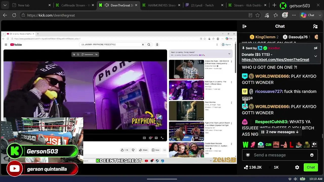Close the Cellfmade Stream tab
The image size is (324, 182).
[x=93, y=5]
